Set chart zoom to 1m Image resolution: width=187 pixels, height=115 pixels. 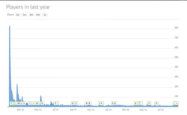(x=24, y=15)
